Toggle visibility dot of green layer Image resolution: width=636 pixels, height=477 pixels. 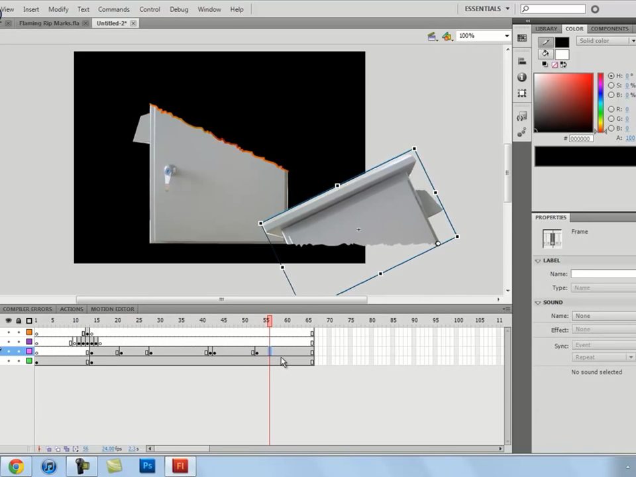click(x=9, y=361)
